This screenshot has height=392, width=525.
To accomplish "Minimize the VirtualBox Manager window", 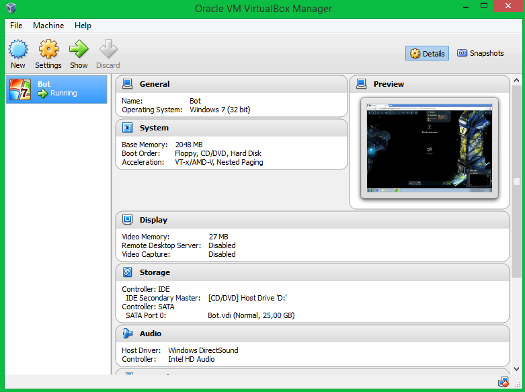I will pos(466,6).
